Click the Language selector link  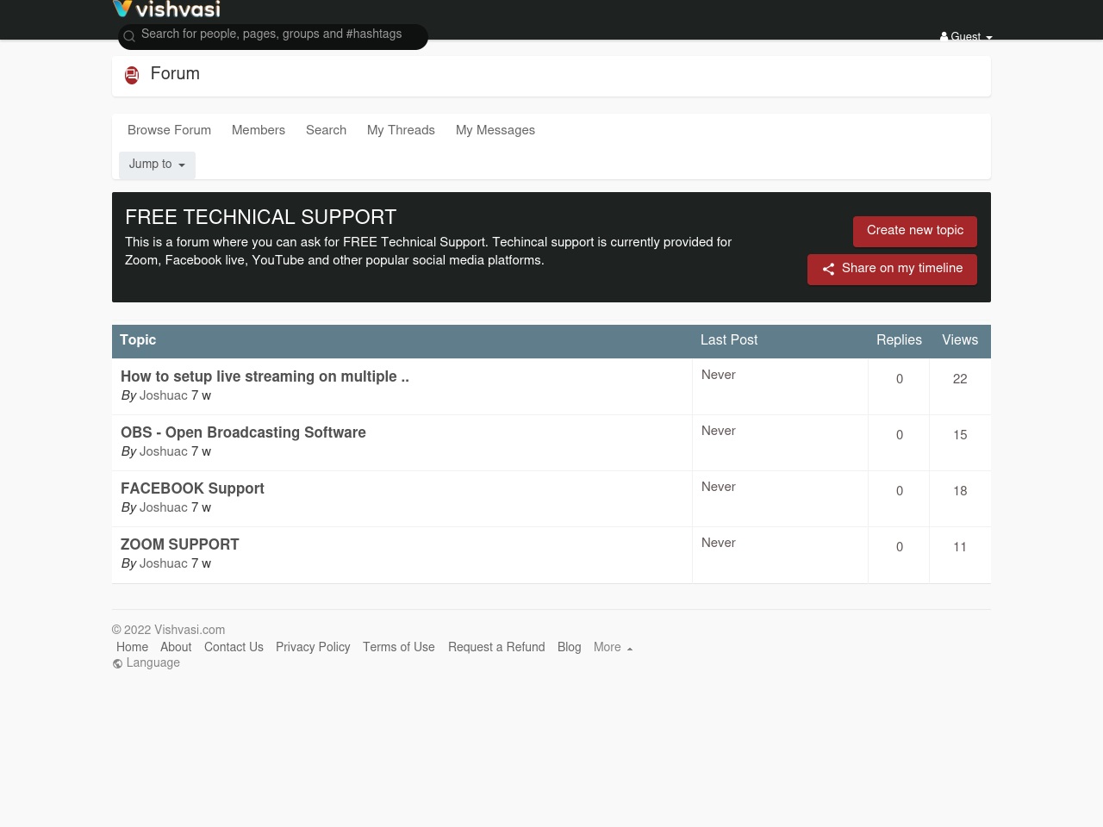coord(146,663)
